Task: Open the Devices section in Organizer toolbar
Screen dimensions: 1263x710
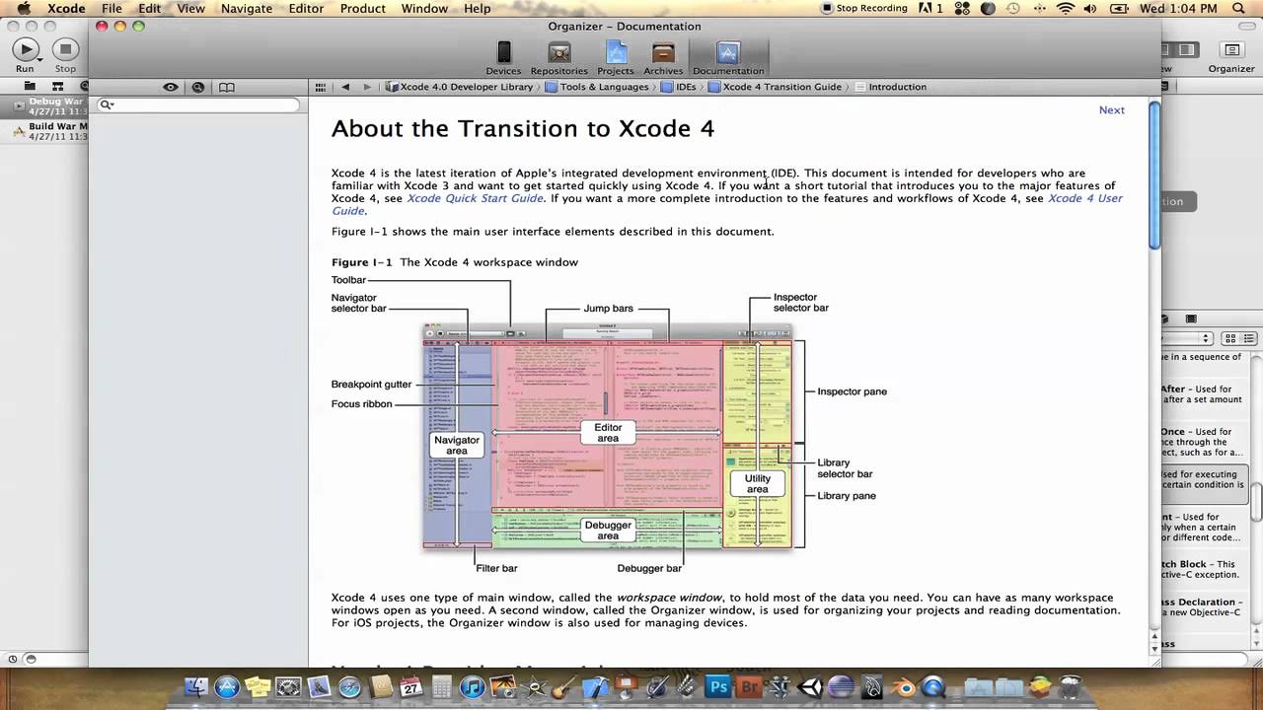Action: 503,58
